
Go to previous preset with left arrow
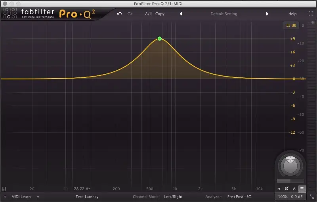click(181, 13)
